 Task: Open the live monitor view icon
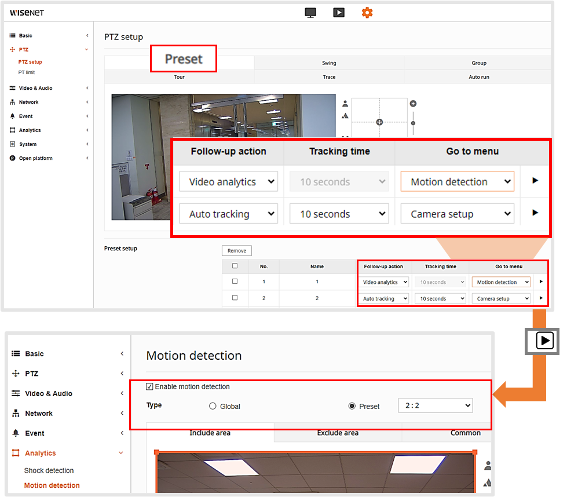point(310,13)
